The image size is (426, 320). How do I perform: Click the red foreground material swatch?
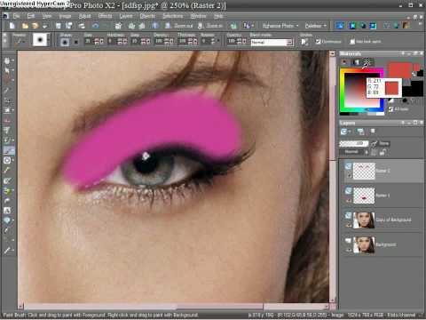coord(400,70)
